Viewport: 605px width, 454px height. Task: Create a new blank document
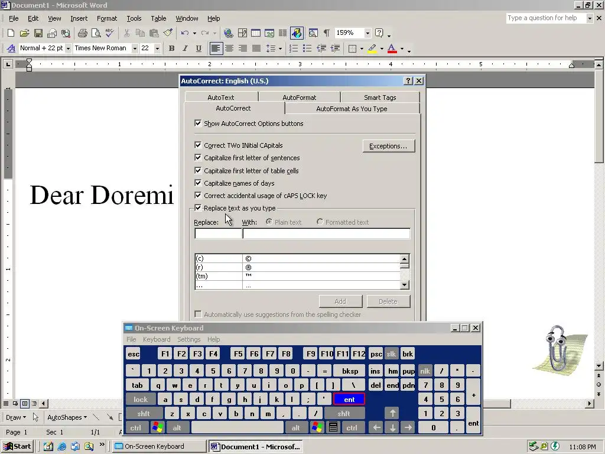click(x=11, y=33)
